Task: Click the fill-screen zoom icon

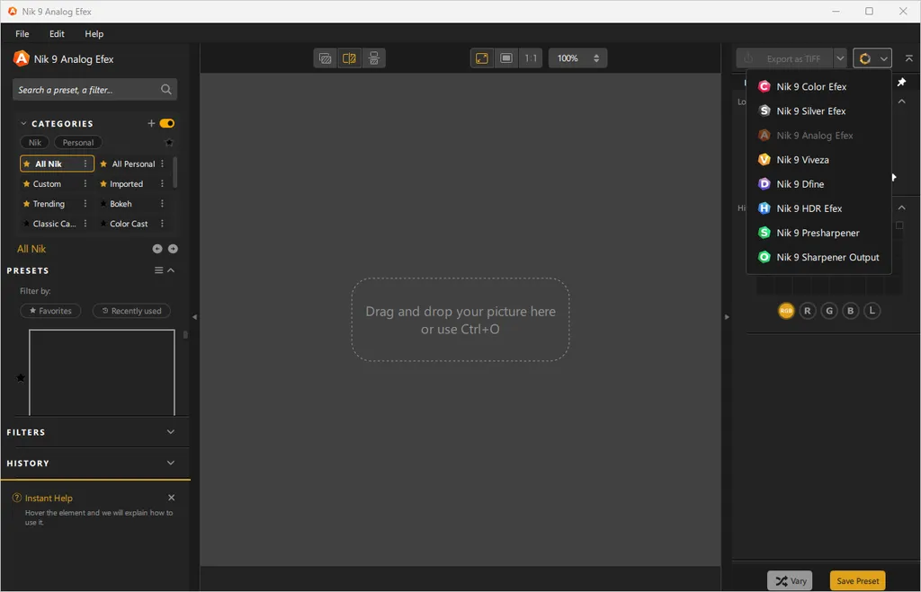Action: click(x=506, y=58)
